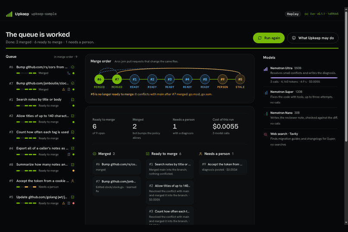This screenshot has width=348, height=232.
Task: Select merged node #6 in Merge order
Action: (99, 79)
